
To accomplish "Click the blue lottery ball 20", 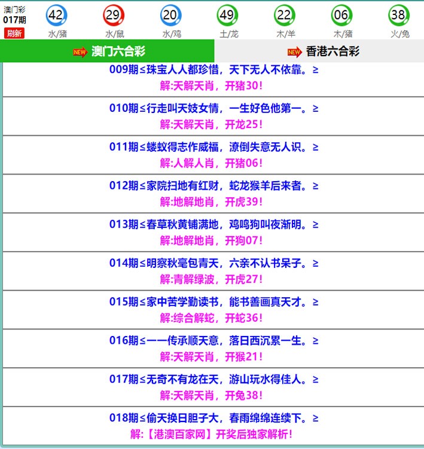I will pyautogui.click(x=170, y=14).
